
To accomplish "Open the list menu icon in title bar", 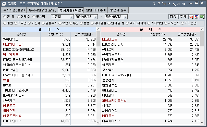I will (183, 4).
